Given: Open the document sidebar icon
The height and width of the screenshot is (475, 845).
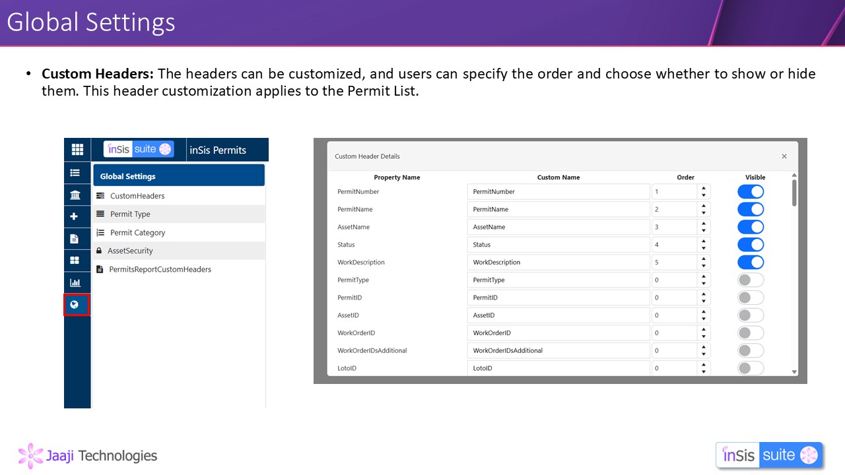Looking at the screenshot, I should pyautogui.click(x=75, y=239).
